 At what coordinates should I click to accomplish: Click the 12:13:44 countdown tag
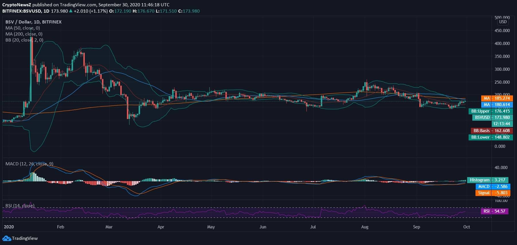point(502,124)
